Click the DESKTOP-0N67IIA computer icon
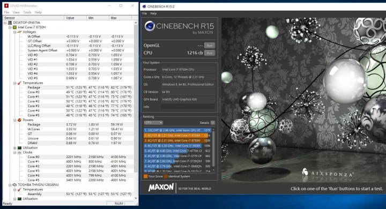The height and width of the screenshot is (209, 386). pos(10,23)
